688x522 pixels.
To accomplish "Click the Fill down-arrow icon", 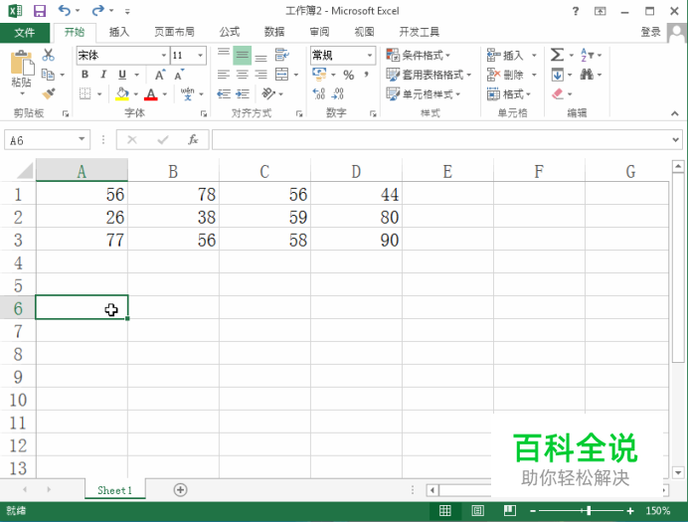I will tap(557, 75).
